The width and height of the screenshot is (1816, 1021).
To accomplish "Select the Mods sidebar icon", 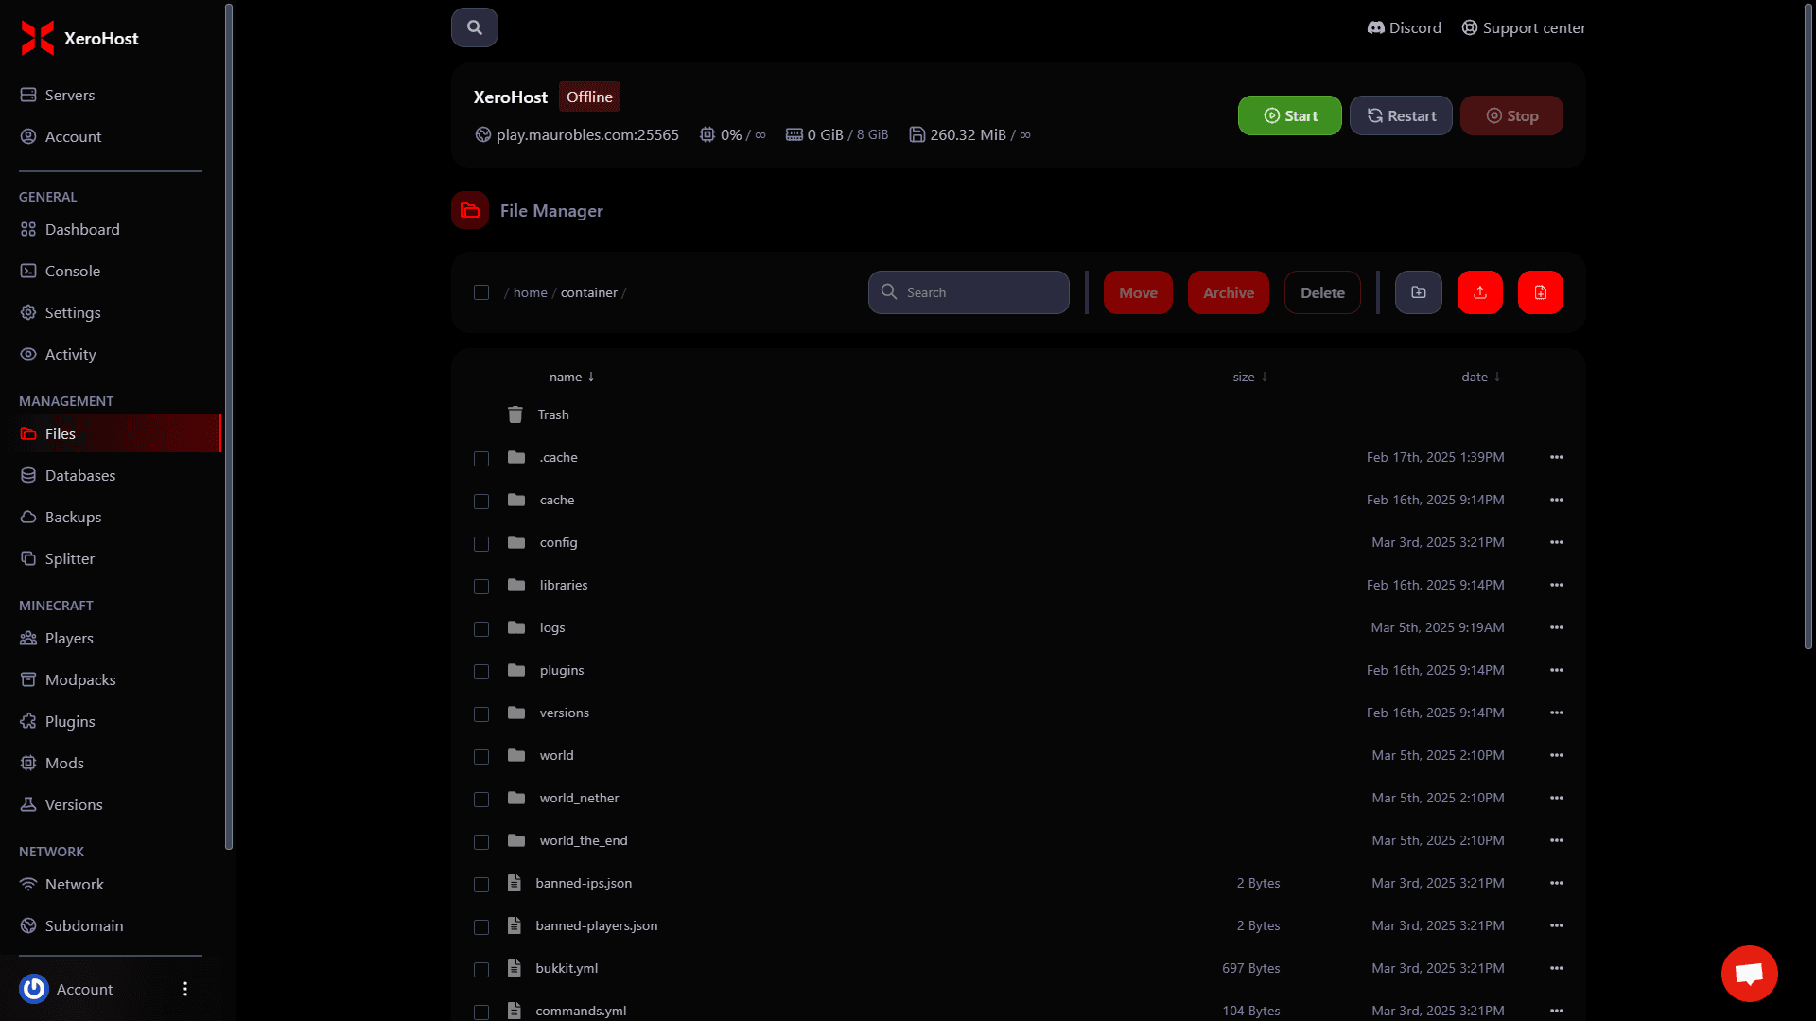I will 28,763.
